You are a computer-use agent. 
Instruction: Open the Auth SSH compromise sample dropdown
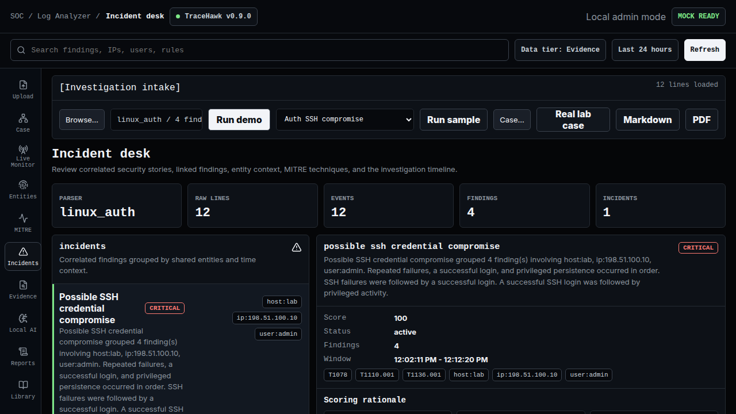coord(345,120)
